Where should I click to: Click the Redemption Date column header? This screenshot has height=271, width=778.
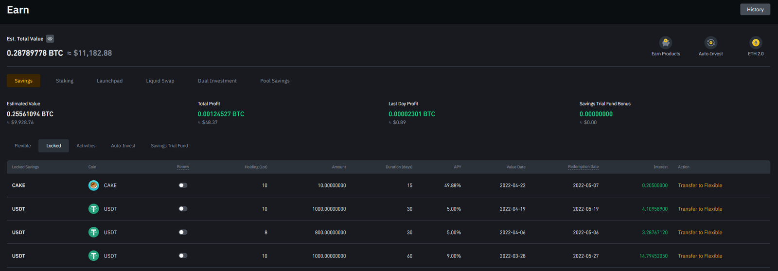pyautogui.click(x=583, y=167)
